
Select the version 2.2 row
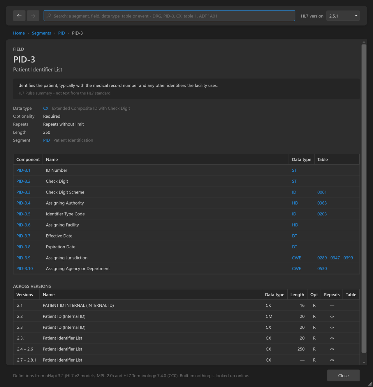[x=186, y=316]
